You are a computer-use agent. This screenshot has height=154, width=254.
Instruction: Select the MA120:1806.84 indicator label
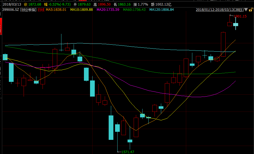coord(161,10)
